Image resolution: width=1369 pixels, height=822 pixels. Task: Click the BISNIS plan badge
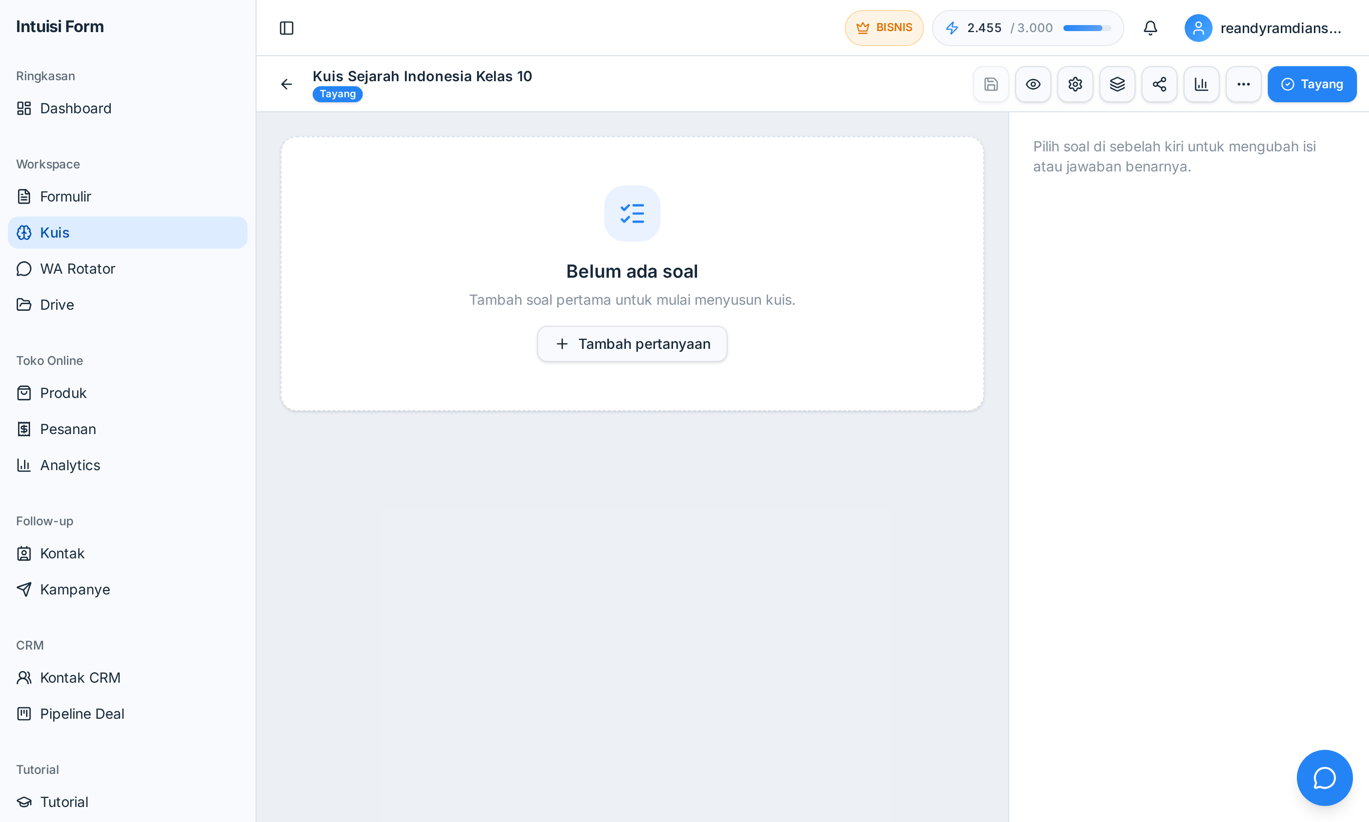tap(884, 28)
